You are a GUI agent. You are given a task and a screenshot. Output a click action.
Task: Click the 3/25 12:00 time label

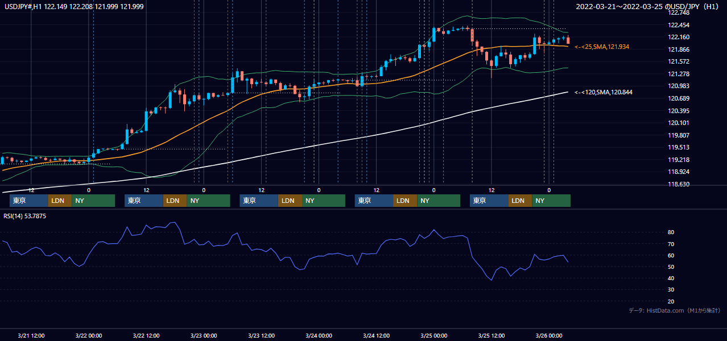491,335
